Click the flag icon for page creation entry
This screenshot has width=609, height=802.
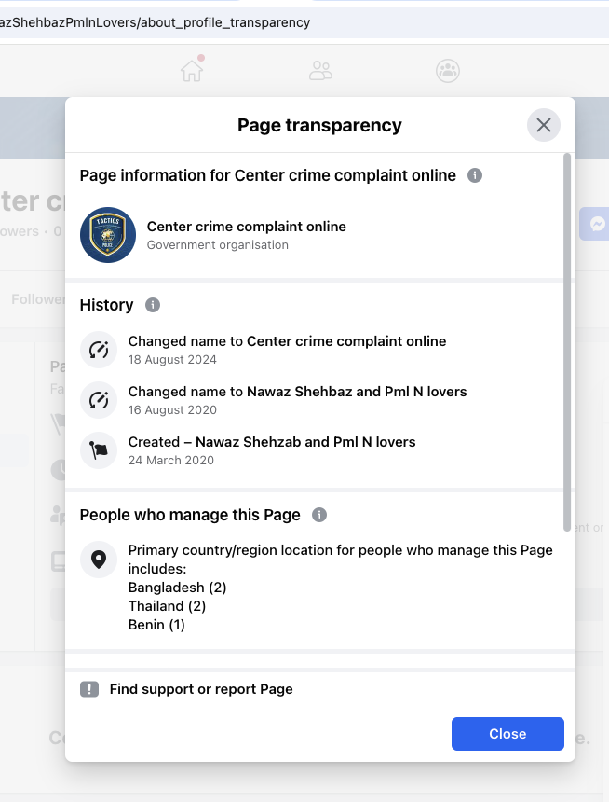99,450
